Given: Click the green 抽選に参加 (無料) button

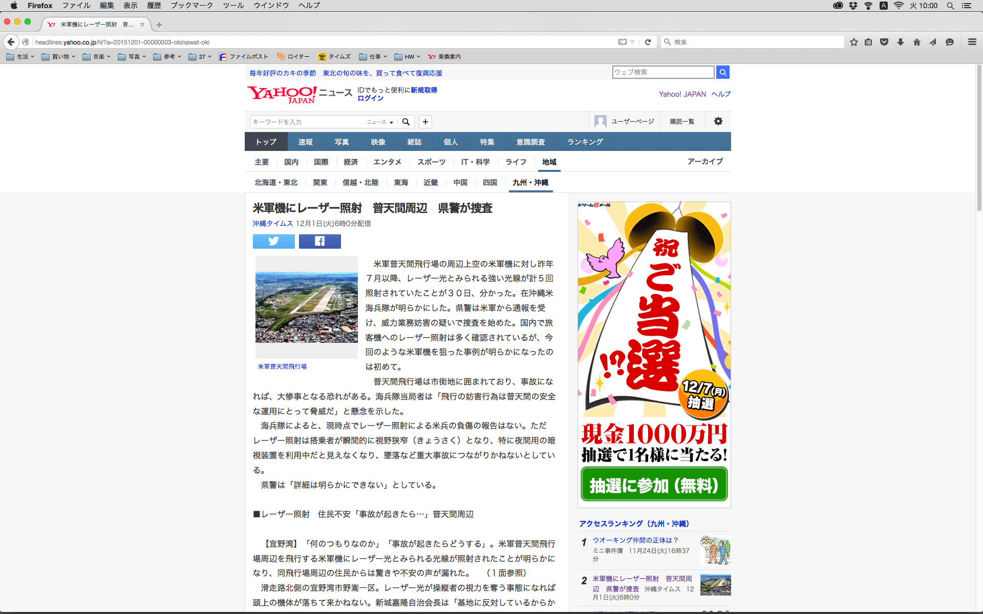Looking at the screenshot, I should coord(654,485).
